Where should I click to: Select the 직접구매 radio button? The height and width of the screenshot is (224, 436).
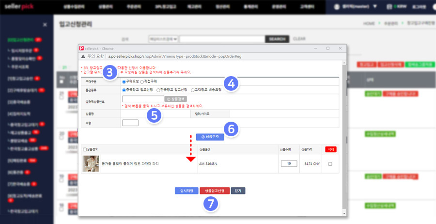click(142, 82)
